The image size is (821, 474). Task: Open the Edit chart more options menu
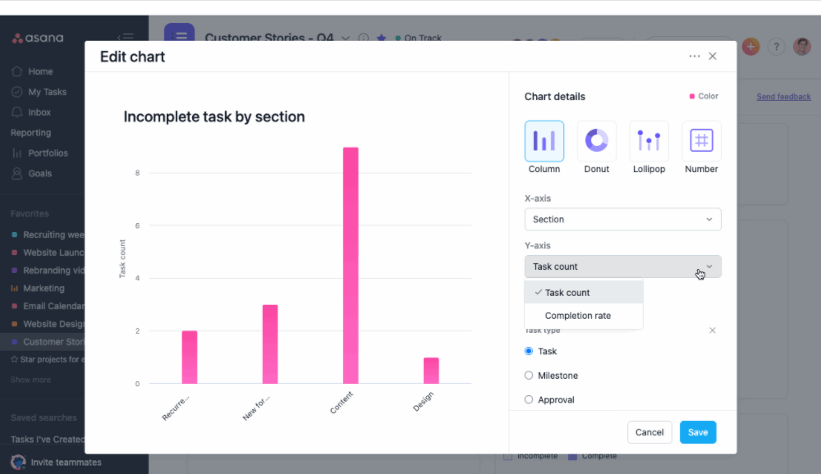click(x=695, y=56)
